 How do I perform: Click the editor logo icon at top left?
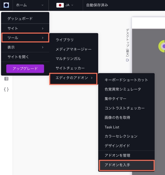[x=6, y=5]
